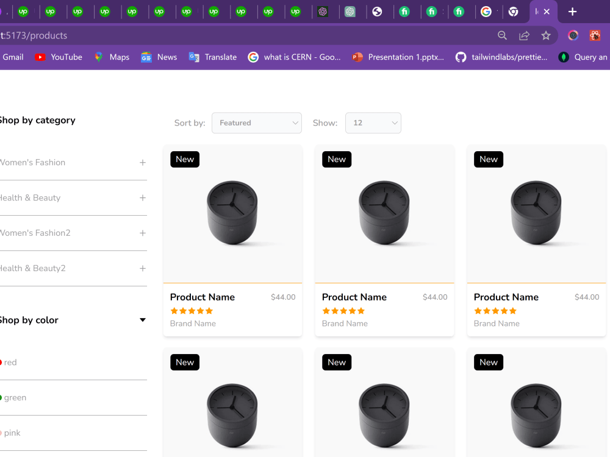Click the 'Show:' label
This screenshot has width=610, height=457.
point(325,123)
